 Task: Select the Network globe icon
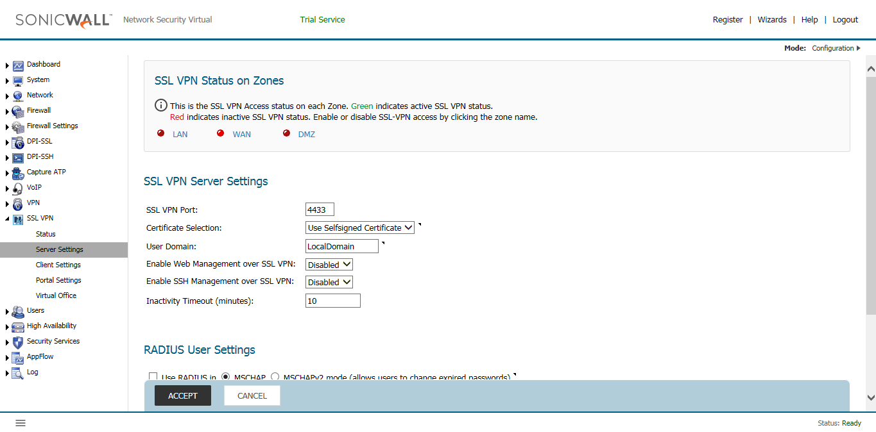[x=17, y=95]
